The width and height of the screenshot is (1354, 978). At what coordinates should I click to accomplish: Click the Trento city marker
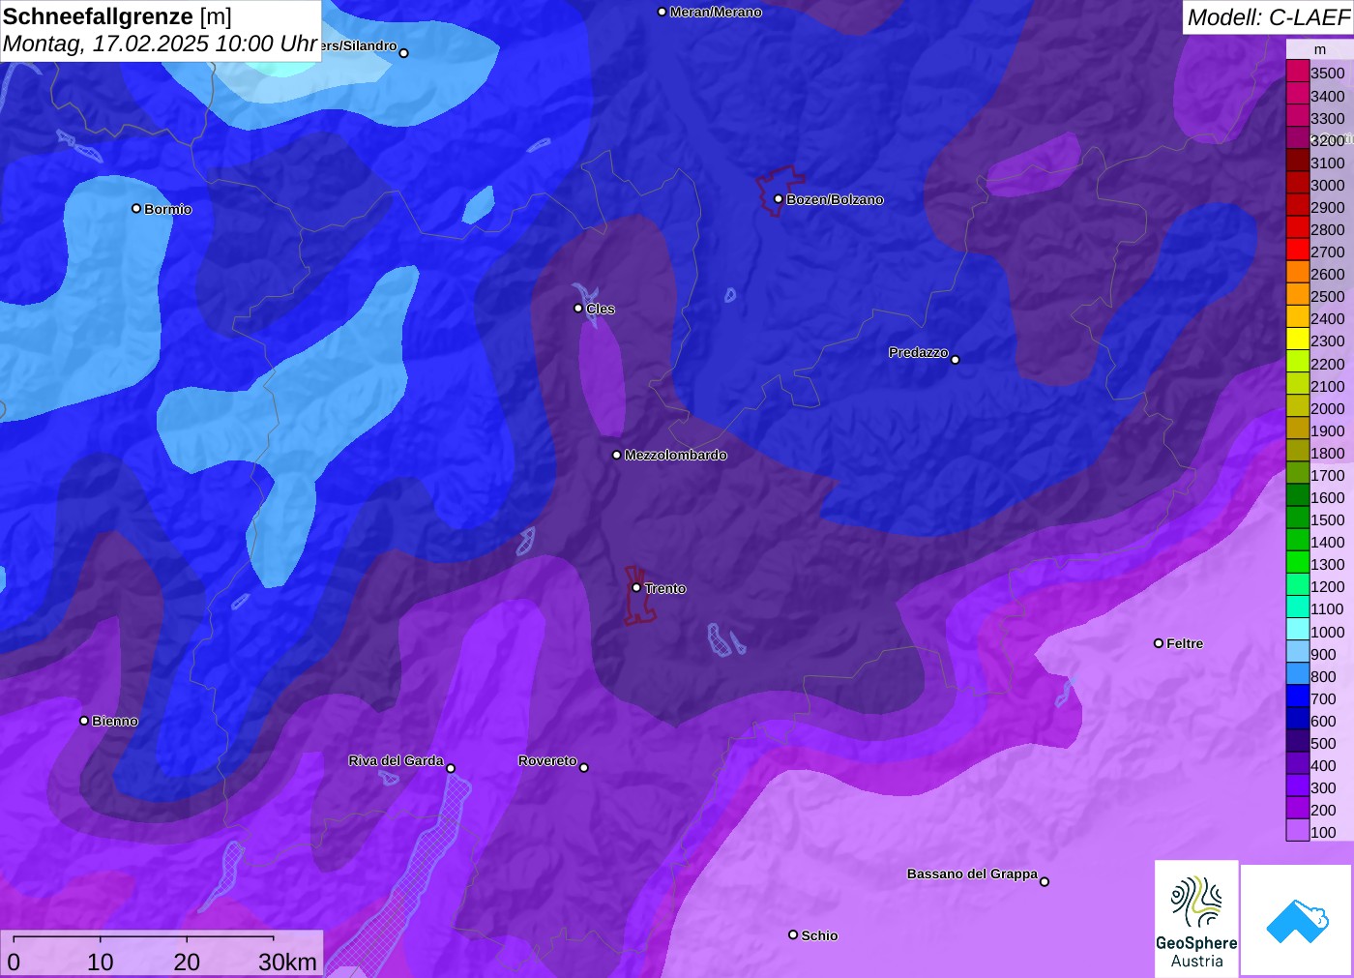(636, 587)
